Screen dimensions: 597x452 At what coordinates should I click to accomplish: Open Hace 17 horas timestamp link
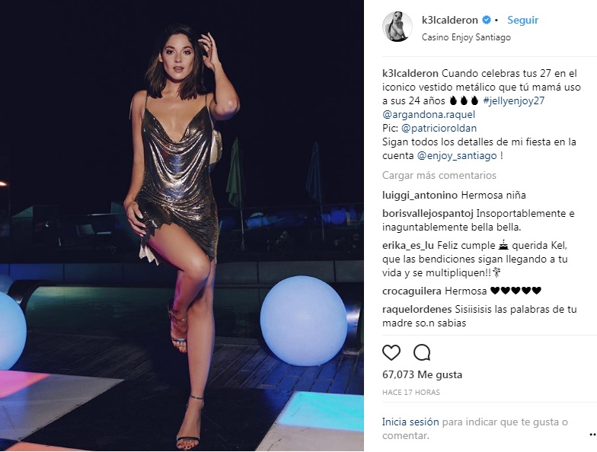pos(411,393)
